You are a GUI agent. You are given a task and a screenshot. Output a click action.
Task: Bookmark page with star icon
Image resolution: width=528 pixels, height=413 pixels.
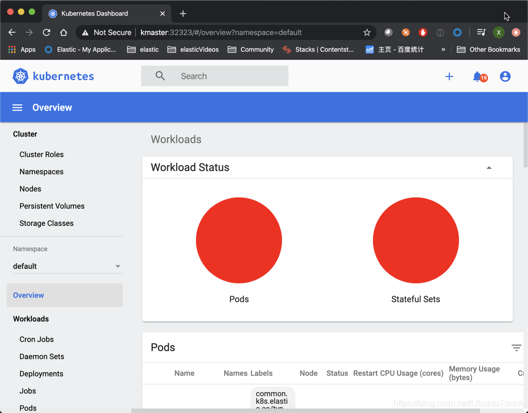[367, 32]
